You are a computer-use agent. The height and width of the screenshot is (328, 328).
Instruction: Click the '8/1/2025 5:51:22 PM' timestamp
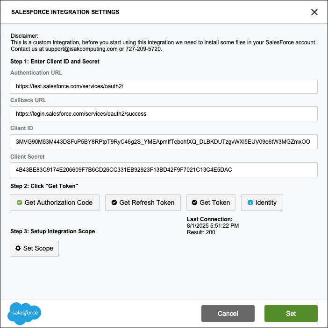[213, 225]
